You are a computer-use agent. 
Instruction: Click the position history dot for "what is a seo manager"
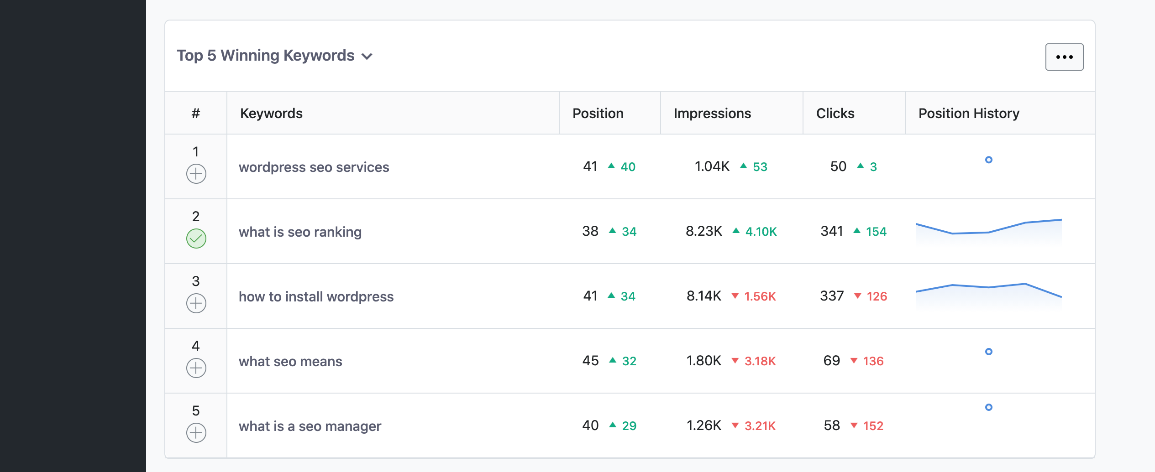point(987,407)
